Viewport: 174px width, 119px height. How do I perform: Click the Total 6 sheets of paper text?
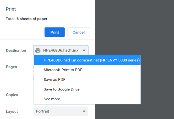(x=26, y=19)
